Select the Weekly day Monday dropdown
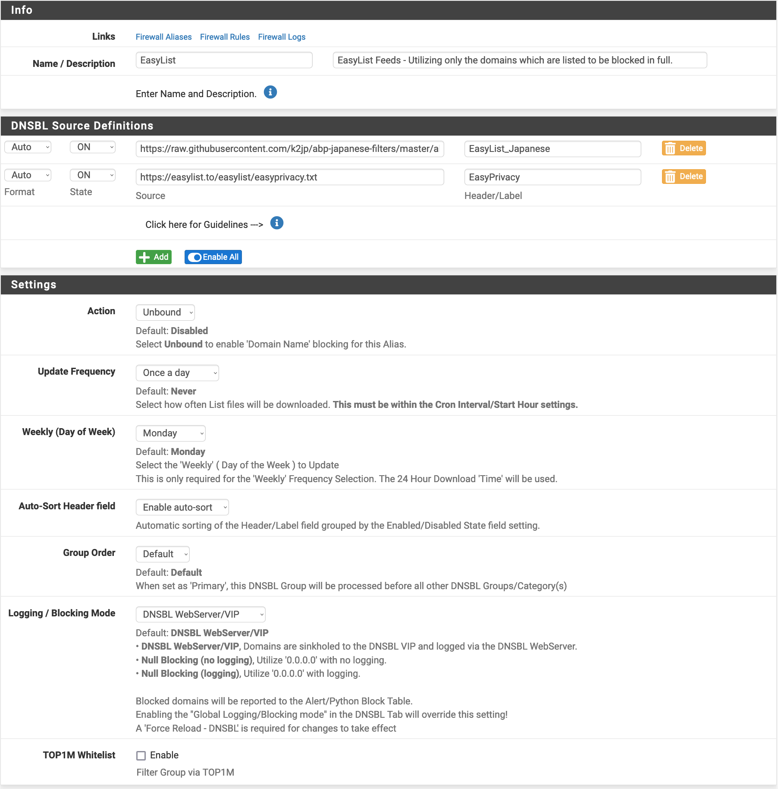 pos(170,433)
